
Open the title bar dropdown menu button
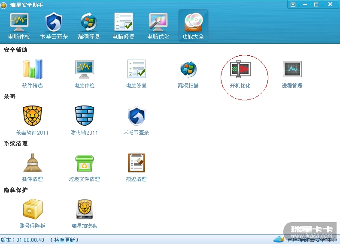pyautogui.click(x=293, y=5)
